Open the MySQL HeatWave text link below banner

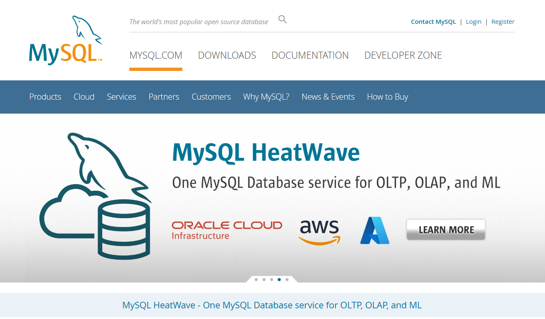(x=272, y=305)
